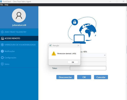Click the Configurações gear icon
Screen dimensions: 127x100
pyautogui.click(x=2, y=58)
